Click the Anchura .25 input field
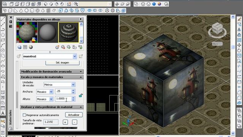Screen dimensions: 243x137 63,91
